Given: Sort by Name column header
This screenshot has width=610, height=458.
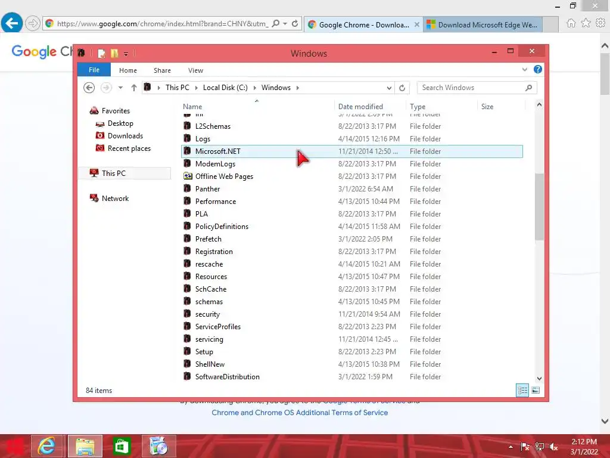Looking at the screenshot, I should coord(257,107).
